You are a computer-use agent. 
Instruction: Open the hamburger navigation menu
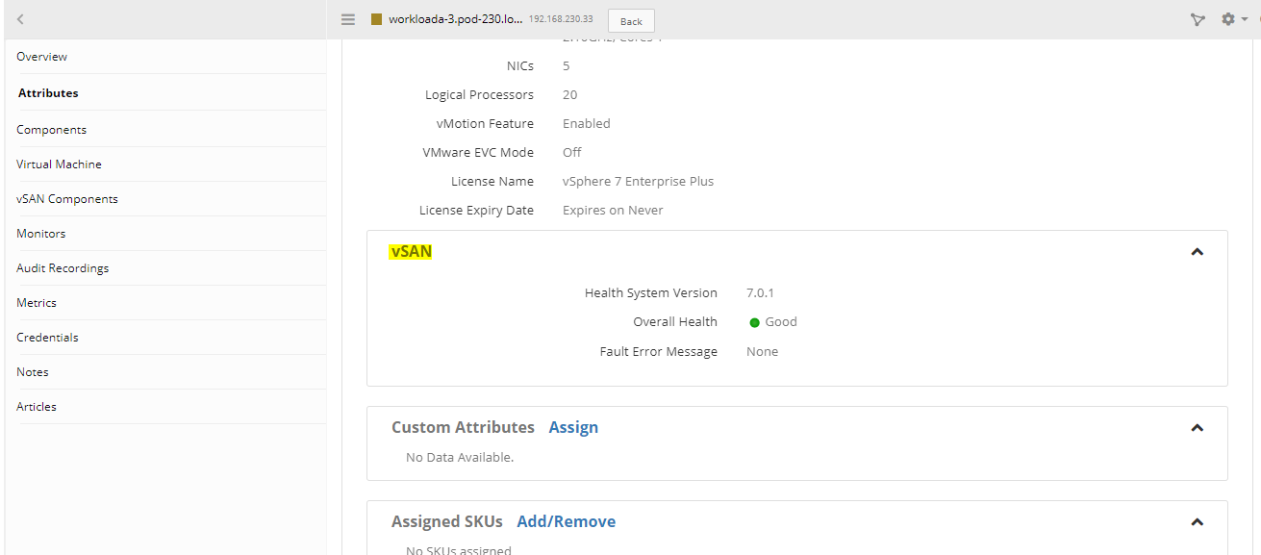click(x=346, y=19)
